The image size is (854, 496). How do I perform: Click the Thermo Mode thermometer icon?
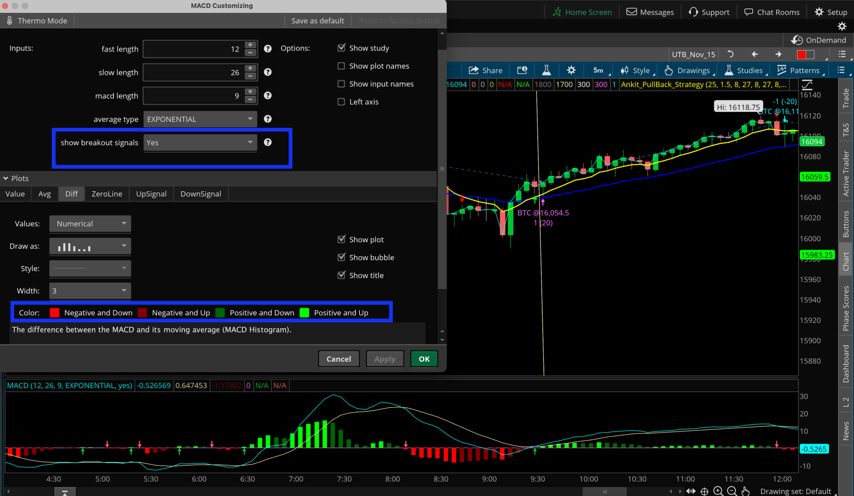(x=10, y=20)
